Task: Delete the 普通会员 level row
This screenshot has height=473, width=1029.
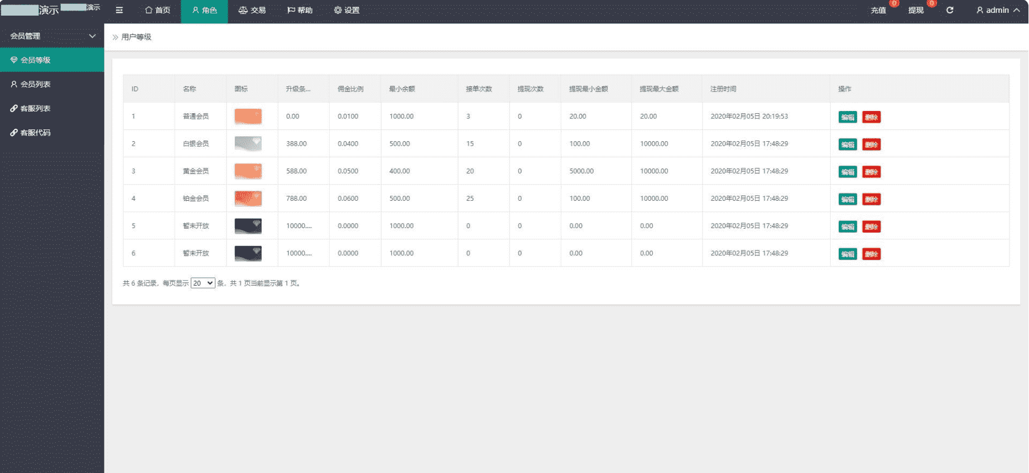Action: click(x=871, y=117)
